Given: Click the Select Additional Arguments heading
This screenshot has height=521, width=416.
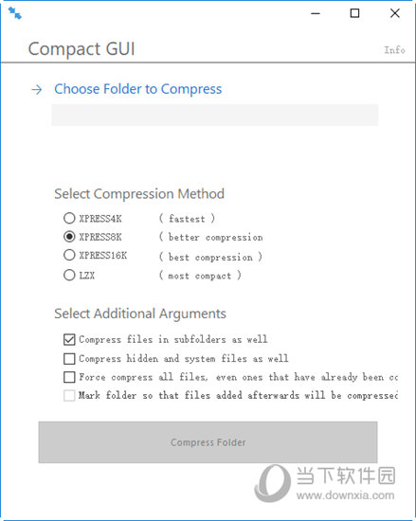Looking at the screenshot, I should [x=140, y=314].
